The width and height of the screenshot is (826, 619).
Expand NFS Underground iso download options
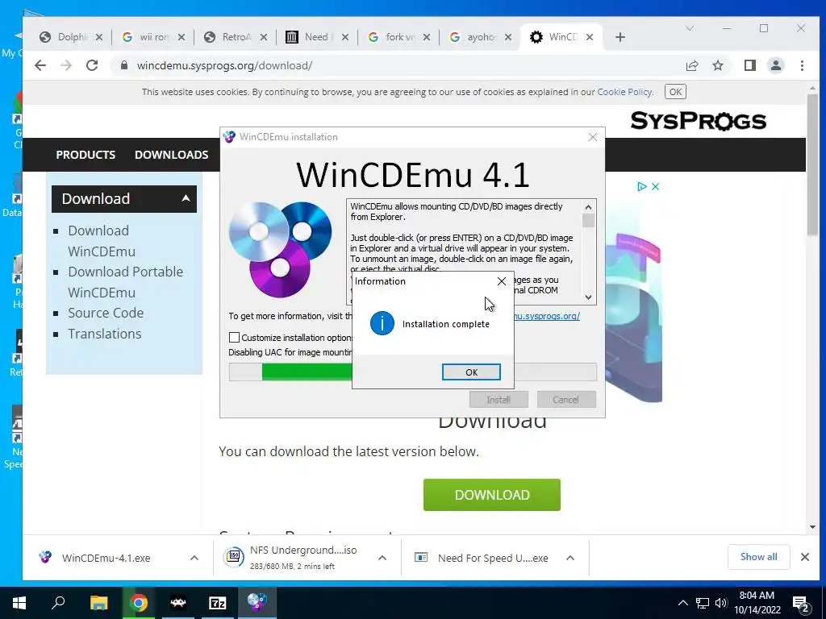coord(382,558)
